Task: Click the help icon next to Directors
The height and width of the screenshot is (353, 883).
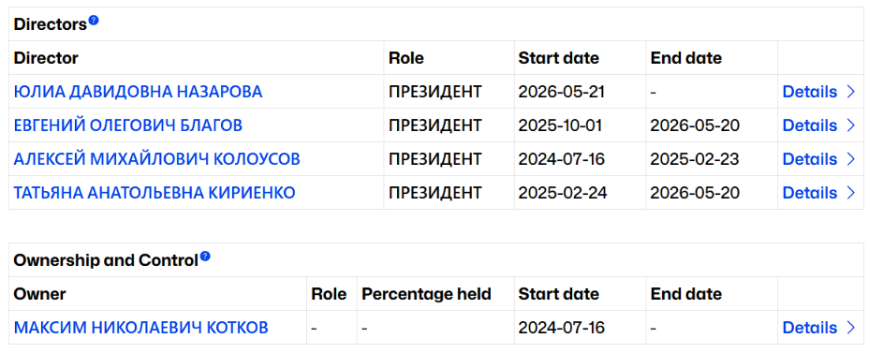Action: point(94,21)
